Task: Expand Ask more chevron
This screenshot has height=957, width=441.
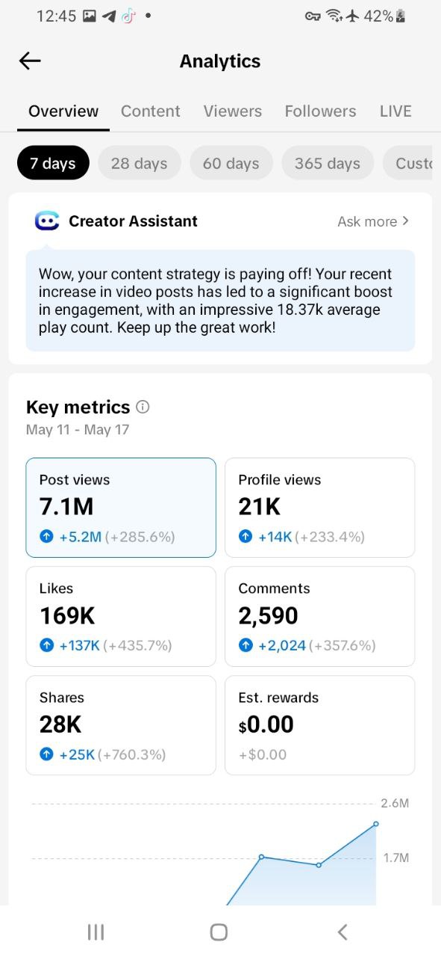Action: [405, 221]
